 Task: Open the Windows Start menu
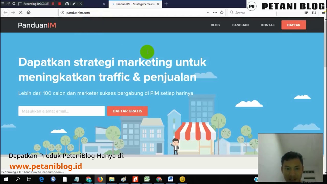coord(6,179)
